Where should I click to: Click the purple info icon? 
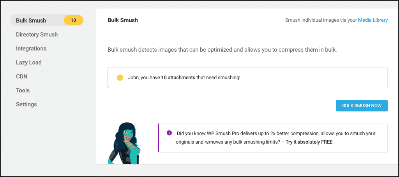pyautogui.click(x=169, y=133)
